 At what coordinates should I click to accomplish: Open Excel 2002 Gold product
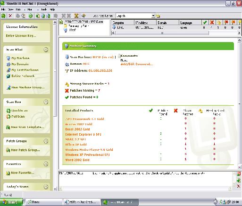click(77, 129)
